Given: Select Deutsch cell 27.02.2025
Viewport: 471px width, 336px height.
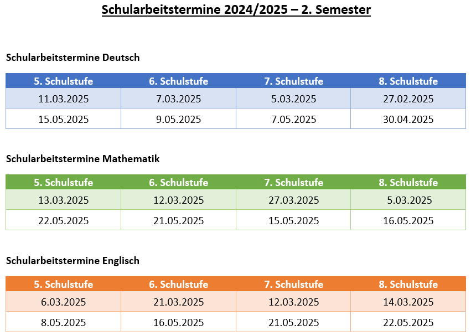Looking at the screenshot, I should (408, 99).
